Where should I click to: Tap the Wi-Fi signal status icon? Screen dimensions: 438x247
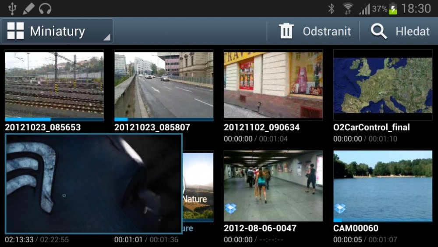pyautogui.click(x=348, y=8)
